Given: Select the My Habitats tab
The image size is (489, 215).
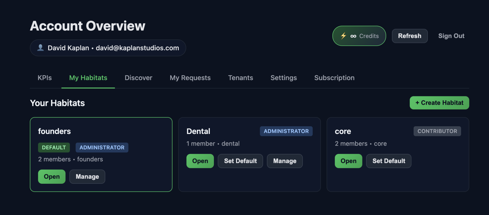Looking at the screenshot, I should pos(88,78).
